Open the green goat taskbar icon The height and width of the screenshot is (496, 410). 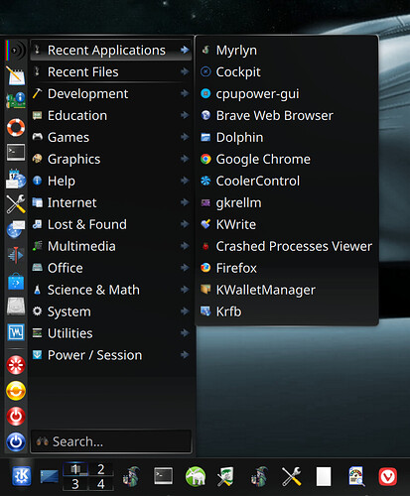click(x=196, y=476)
